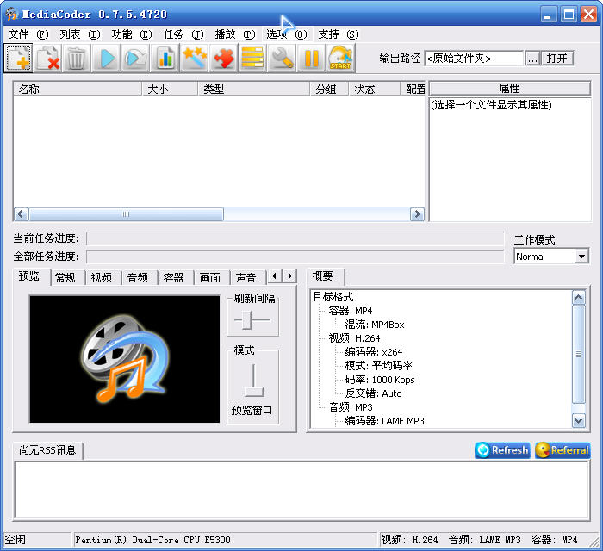Click summary tree scroll up arrow
Screen dimensions: 603x551
point(579,297)
